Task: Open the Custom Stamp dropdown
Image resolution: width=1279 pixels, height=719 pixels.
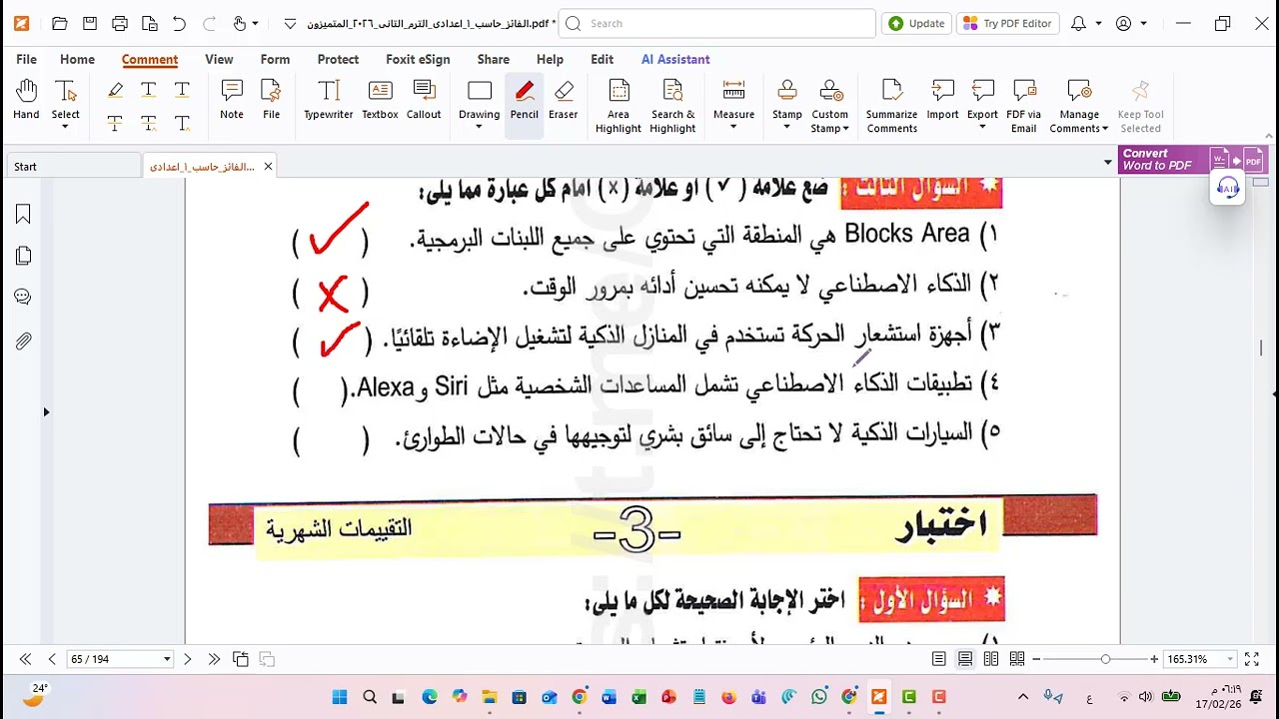Action: point(845,129)
